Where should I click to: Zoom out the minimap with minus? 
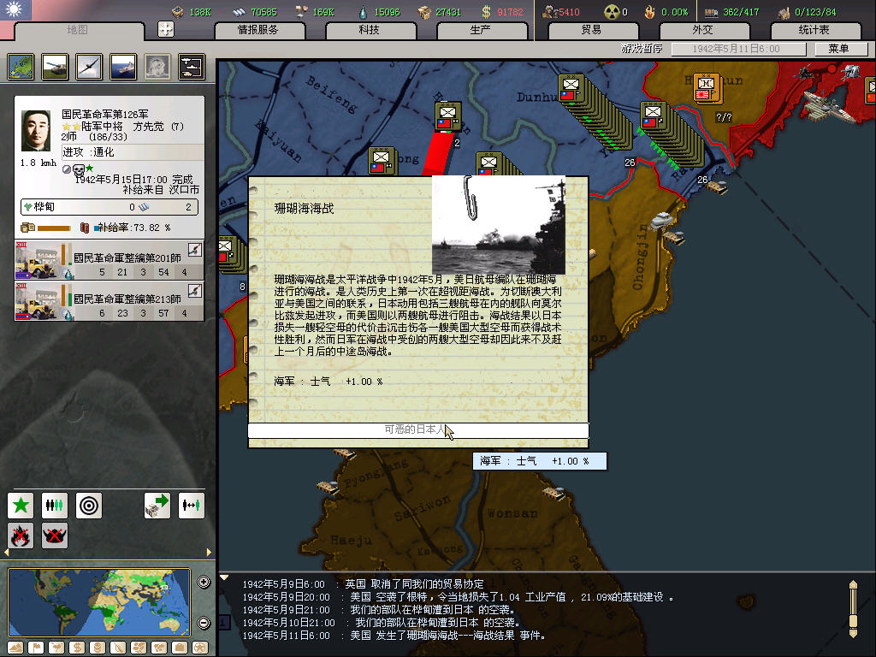pyautogui.click(x=204, y=623)
